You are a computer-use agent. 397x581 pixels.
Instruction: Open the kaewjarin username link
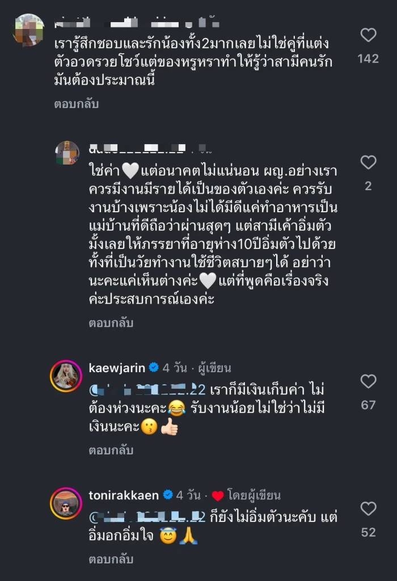coord(117,368)
